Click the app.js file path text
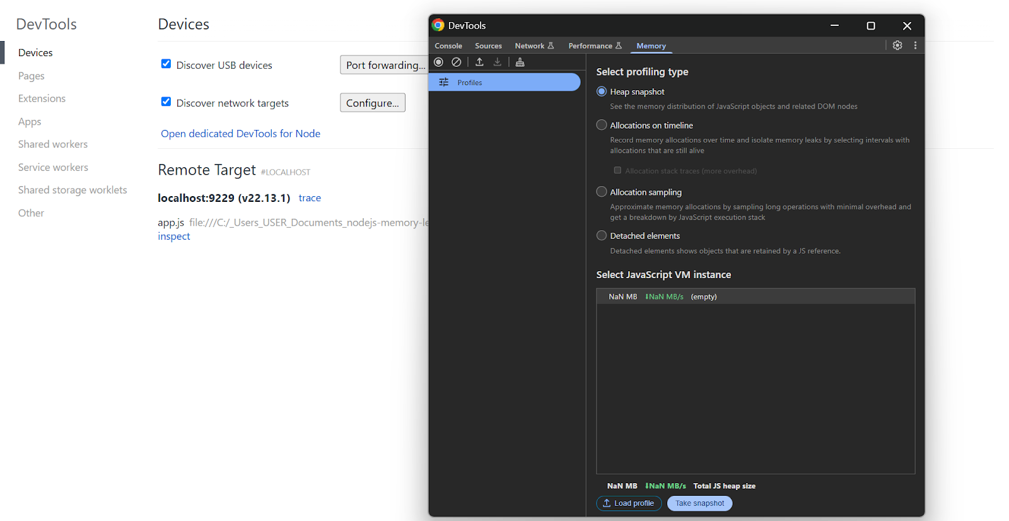The height and width of the screenshot is (521, 1009). coord(308,223)
